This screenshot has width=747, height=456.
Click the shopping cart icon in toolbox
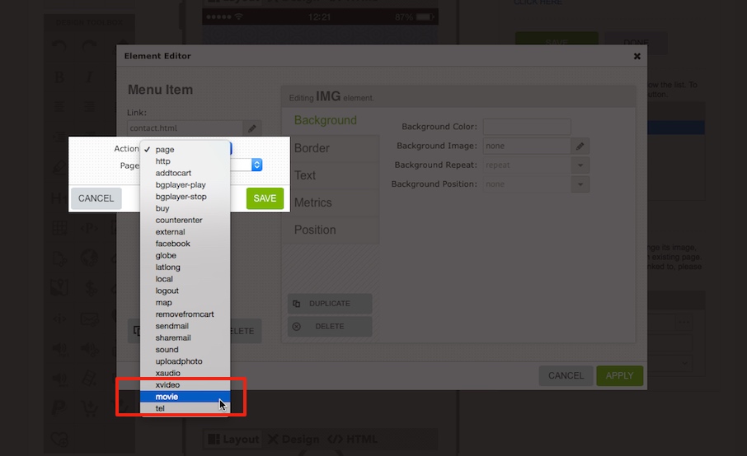90,408
